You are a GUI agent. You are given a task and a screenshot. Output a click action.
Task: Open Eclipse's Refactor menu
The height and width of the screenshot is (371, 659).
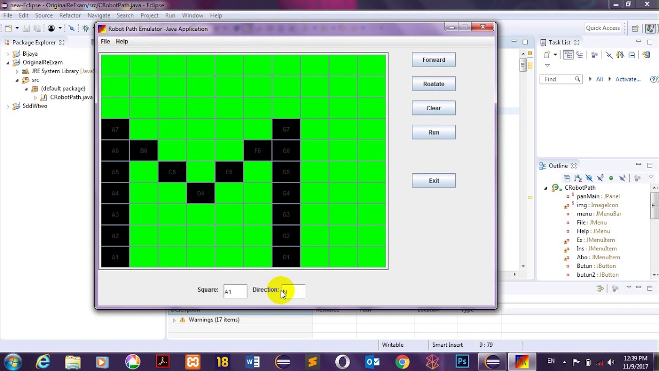70,15
